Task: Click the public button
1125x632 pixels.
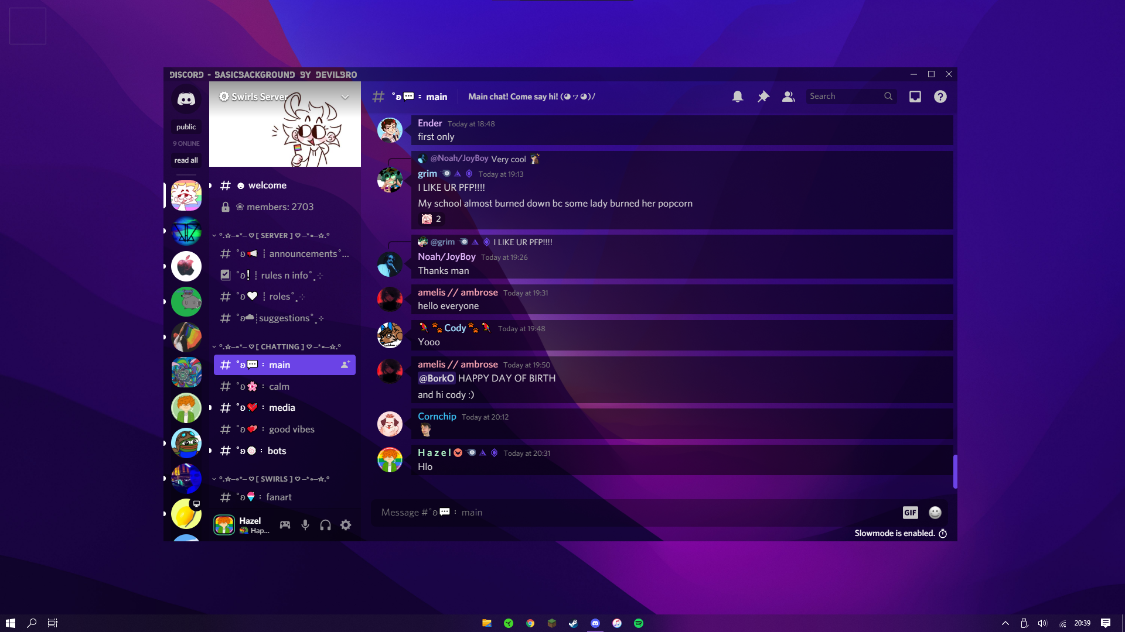Action: (186, 127)
